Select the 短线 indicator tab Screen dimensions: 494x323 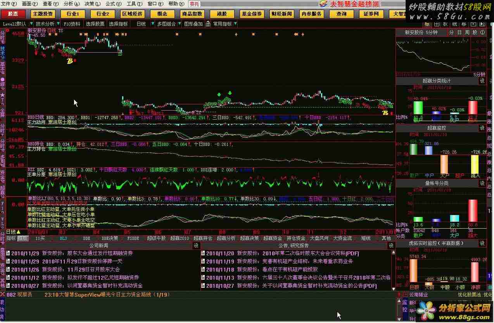click(x=366, y=238)
